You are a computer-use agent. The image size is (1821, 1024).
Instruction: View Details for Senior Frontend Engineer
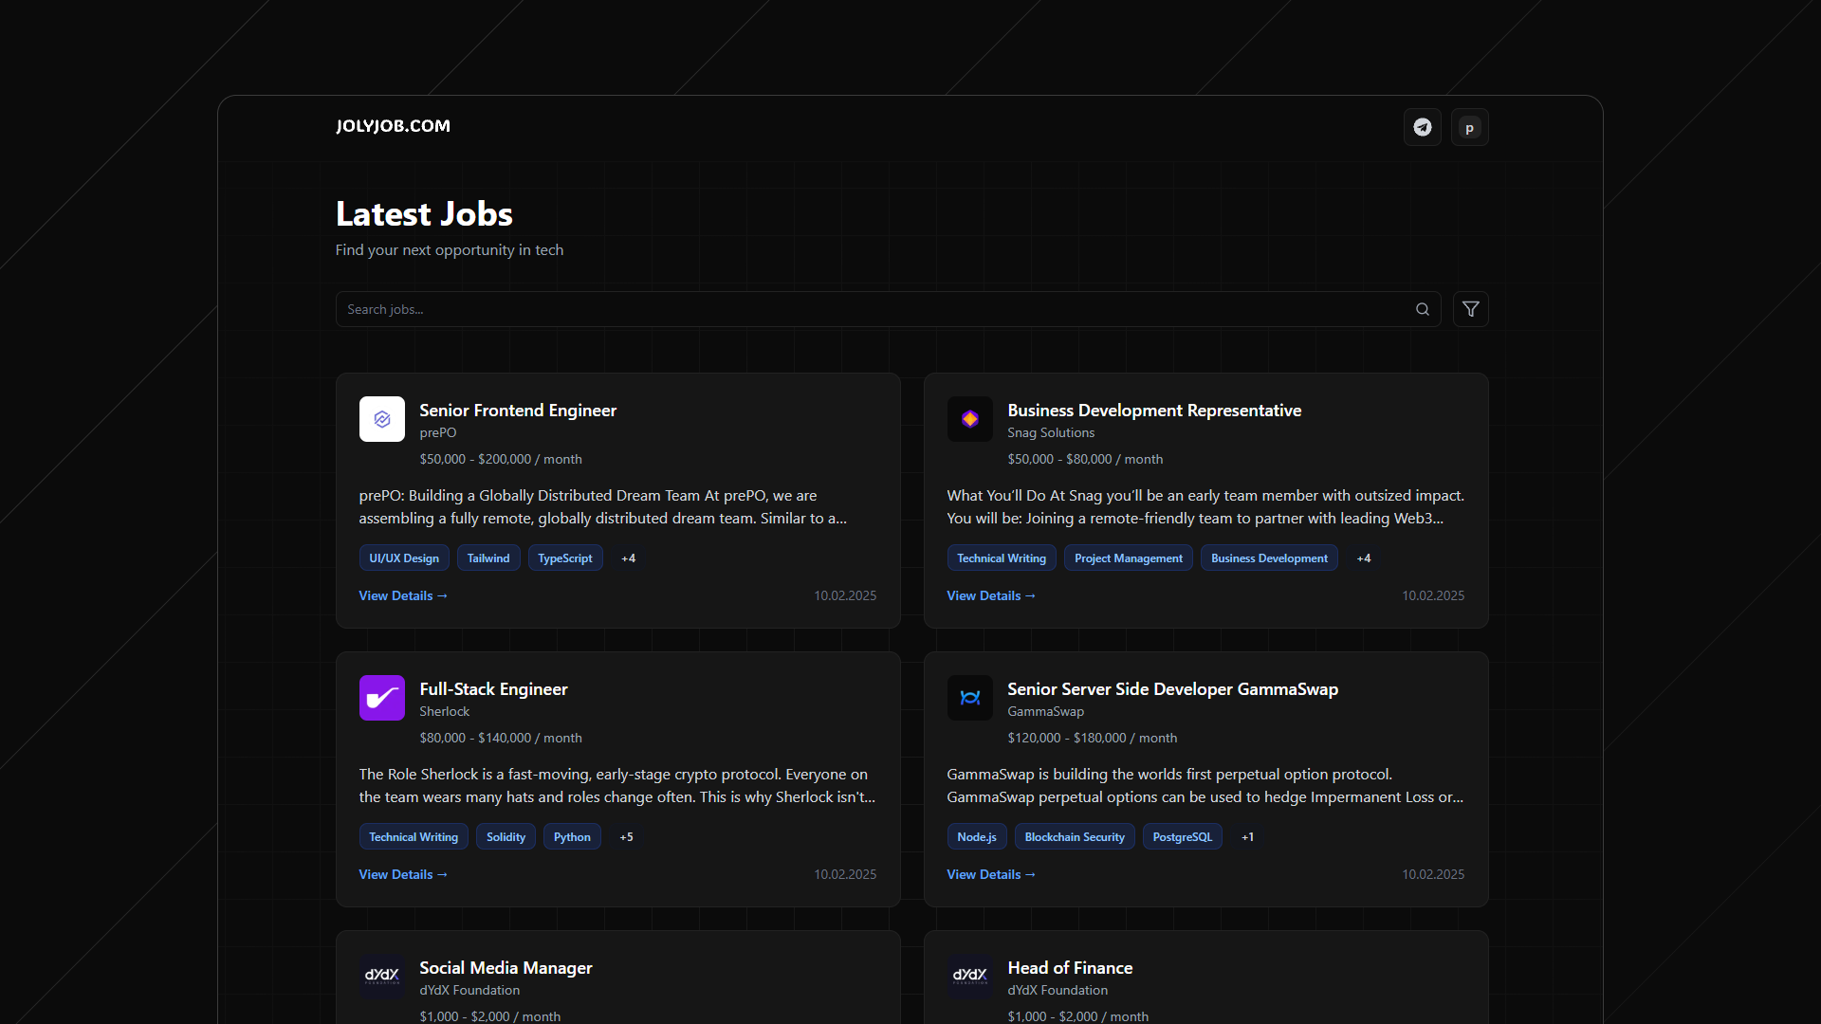click(403, 595)
